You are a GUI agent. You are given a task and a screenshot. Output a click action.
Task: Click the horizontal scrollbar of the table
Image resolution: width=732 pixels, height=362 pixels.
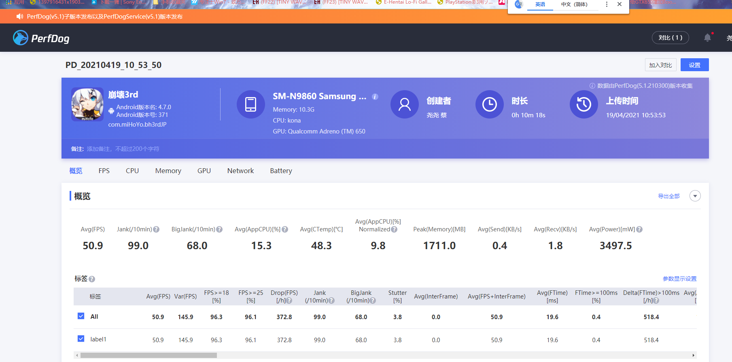tap(149, 356)
